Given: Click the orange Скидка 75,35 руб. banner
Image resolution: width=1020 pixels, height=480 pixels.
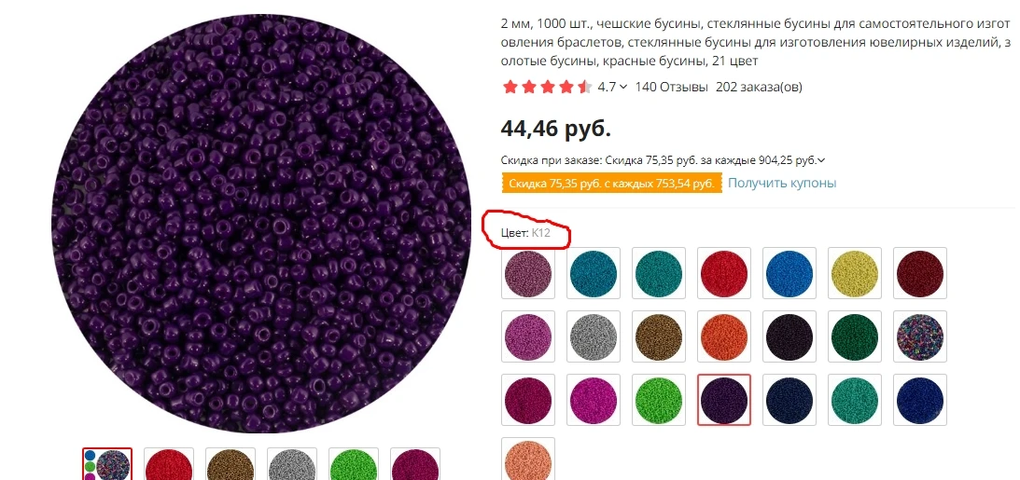Looking at the screenshot, I should [x=612, y=184].
